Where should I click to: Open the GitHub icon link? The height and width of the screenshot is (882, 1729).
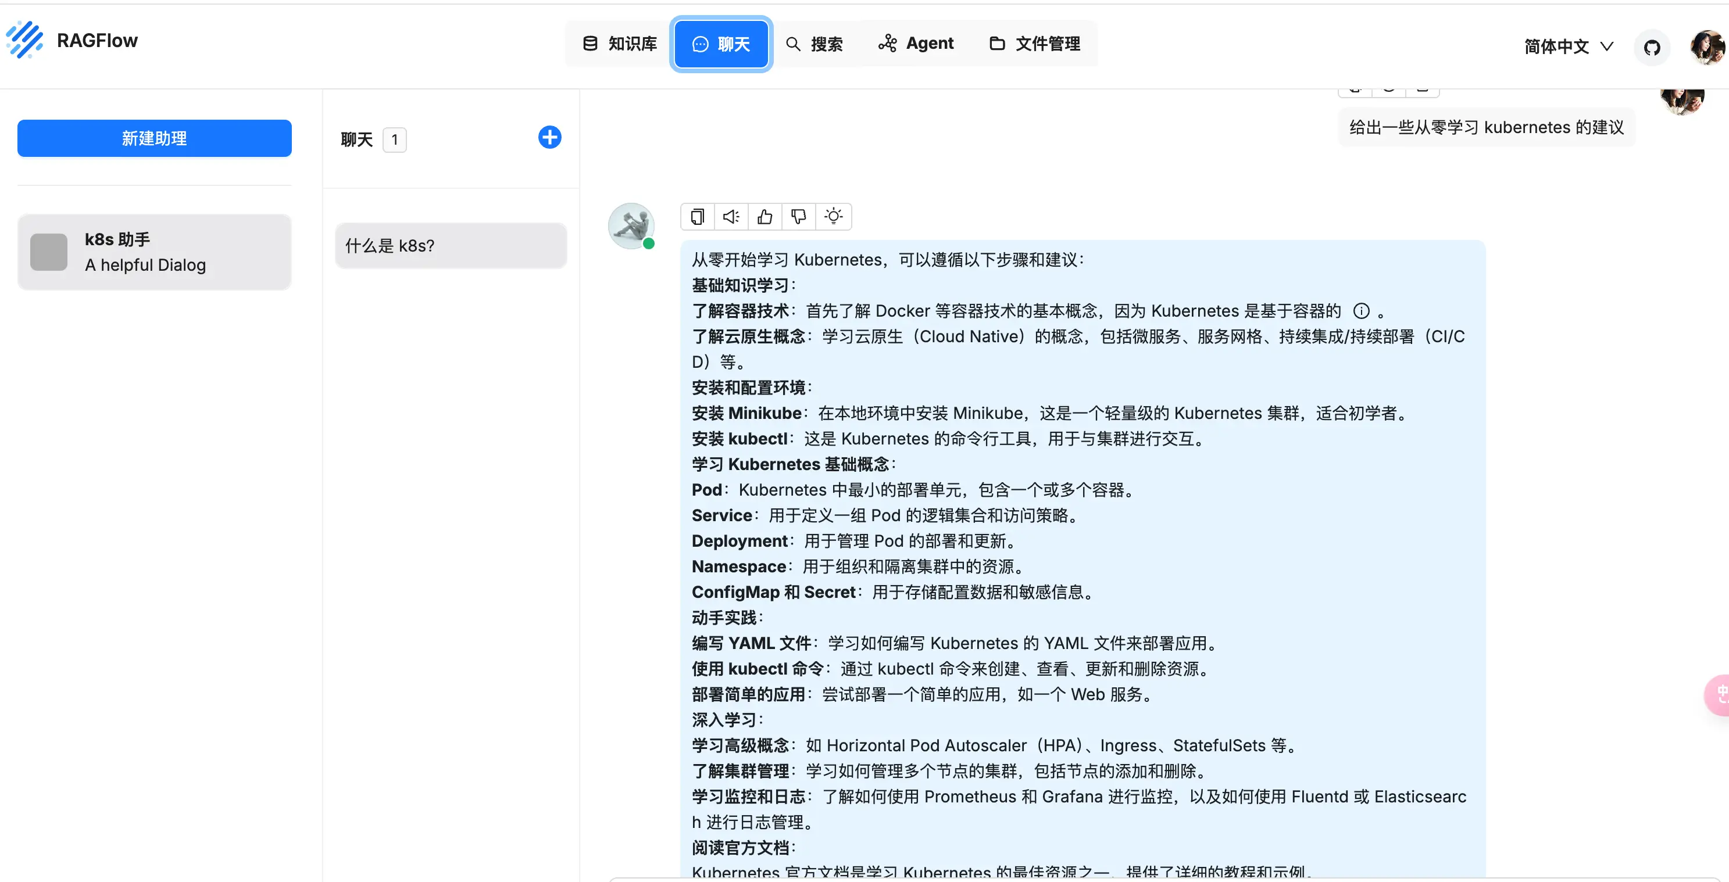pyautogui.click(x=1652, y=48)
